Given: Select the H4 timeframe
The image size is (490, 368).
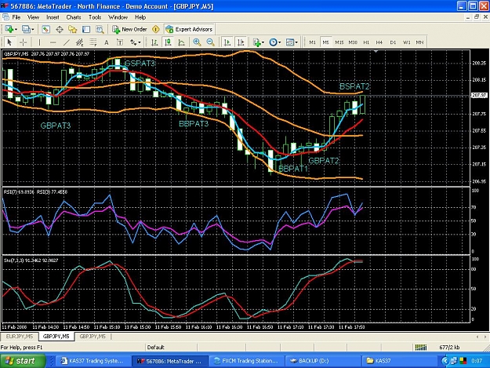Looking at the screenshot, I should [379, 42].
